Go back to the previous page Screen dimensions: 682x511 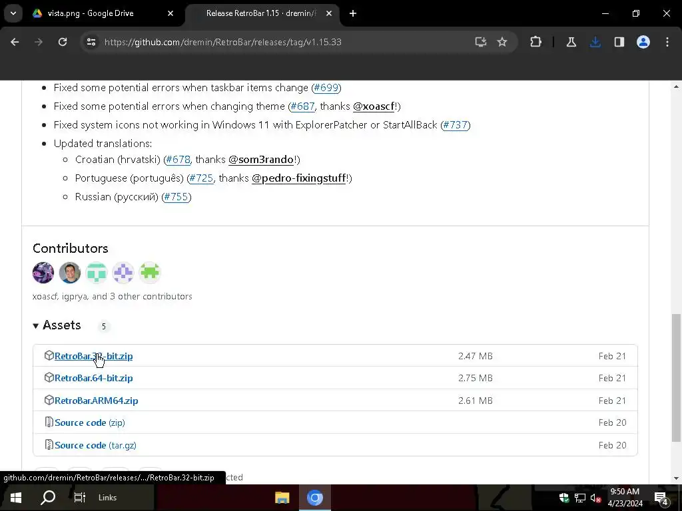pos(15,42)
